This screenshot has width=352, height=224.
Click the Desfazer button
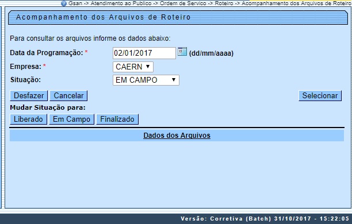pyautogui.click(x=29, y=96)
